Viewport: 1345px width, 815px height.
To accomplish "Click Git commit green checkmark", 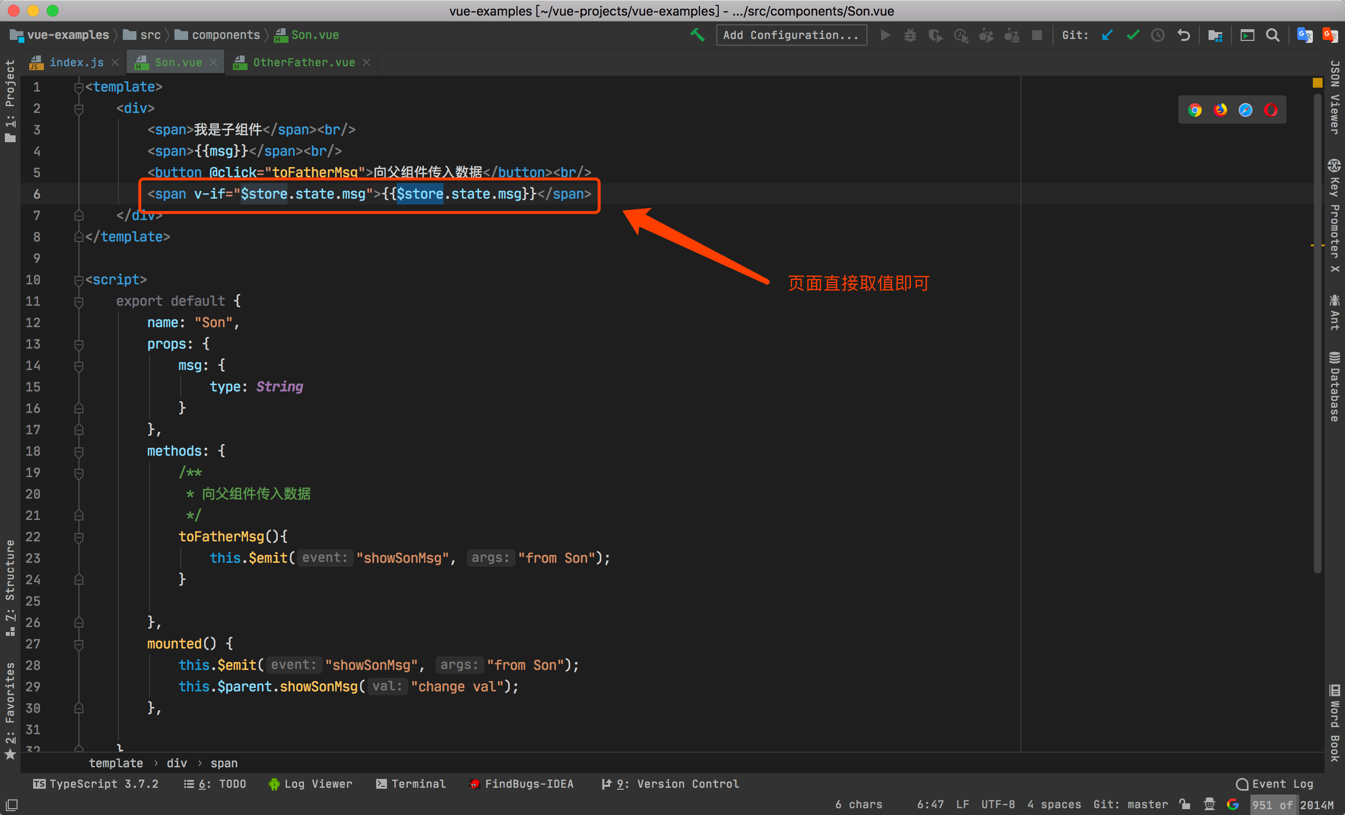I will [1133, 36].
